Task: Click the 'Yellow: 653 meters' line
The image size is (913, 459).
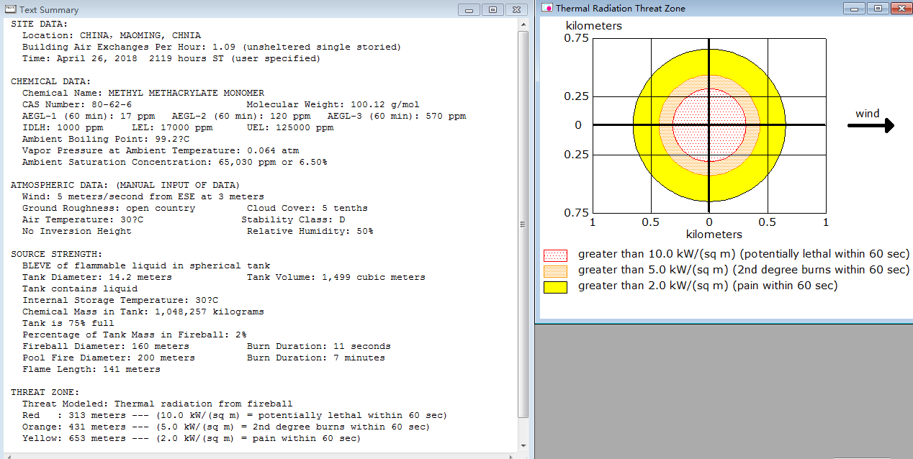Action: coord(192,438)
